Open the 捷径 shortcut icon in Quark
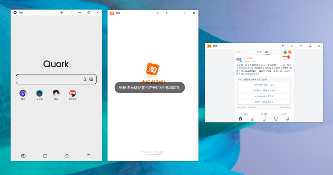This screenshot has height=175, width=333. click(x=23, y=93)
